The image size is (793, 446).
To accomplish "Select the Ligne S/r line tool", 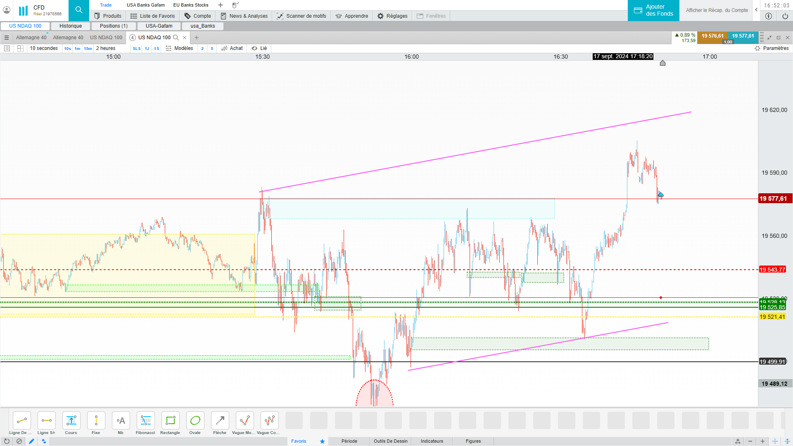I will [x=46, y=421].
